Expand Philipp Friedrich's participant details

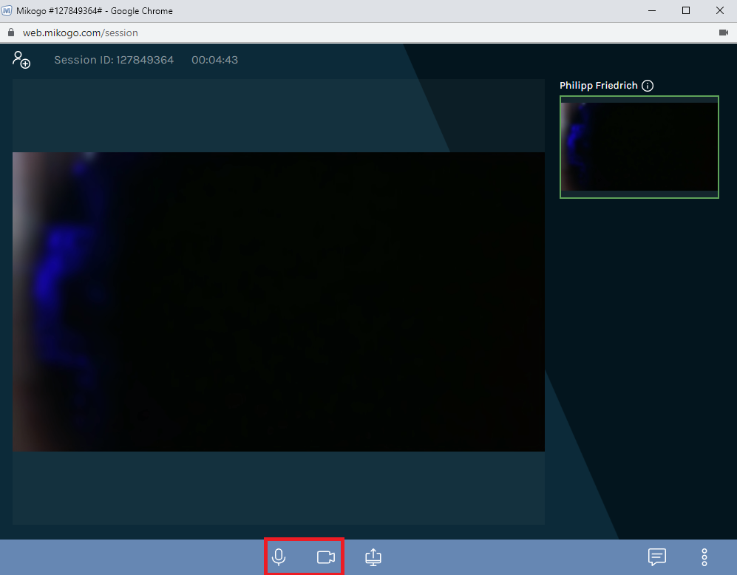click(x=648, y=85)
